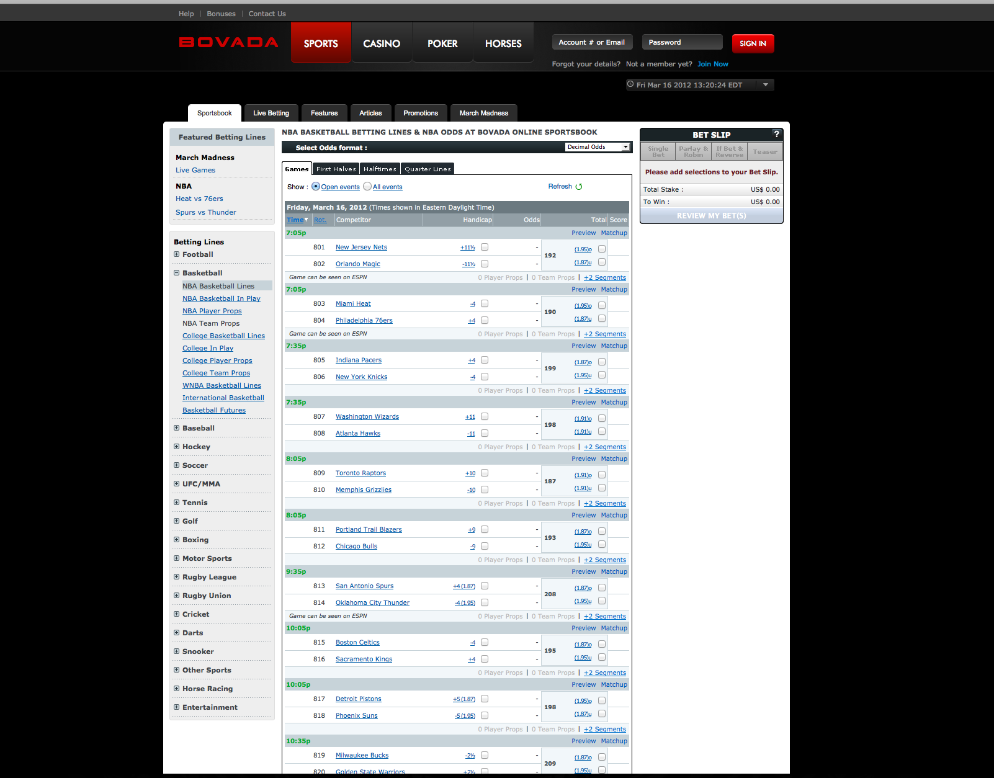Image resolution: width=994 pixels, height=778 pixels.
Task: Click the Oklahoma City Thunder team link
Action: click(x=372, y=602)
